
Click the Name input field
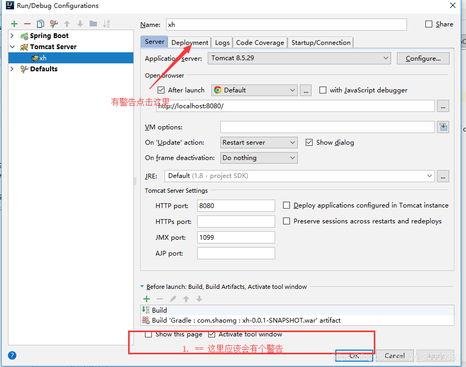click(286, 24)
